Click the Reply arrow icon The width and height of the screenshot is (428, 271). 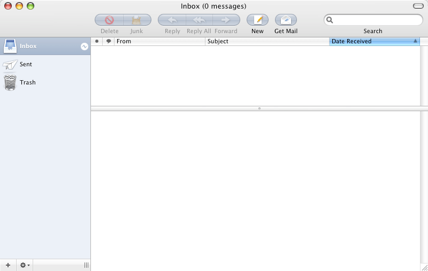[172, 20]
